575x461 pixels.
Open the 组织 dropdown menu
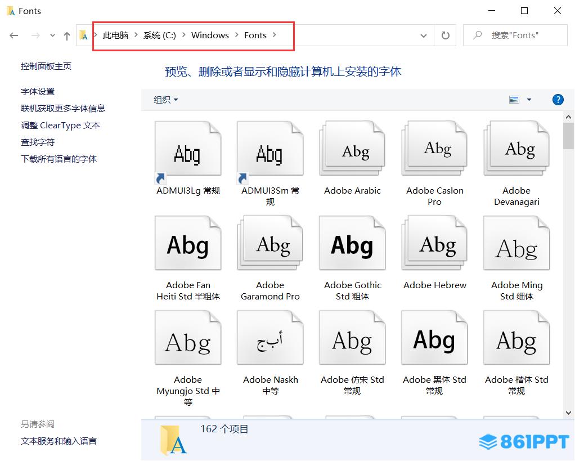[x=166, y=100]
